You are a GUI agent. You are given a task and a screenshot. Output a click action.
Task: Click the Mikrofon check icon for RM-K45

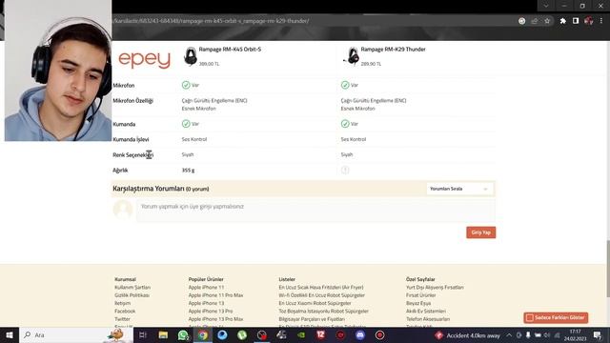186,85
